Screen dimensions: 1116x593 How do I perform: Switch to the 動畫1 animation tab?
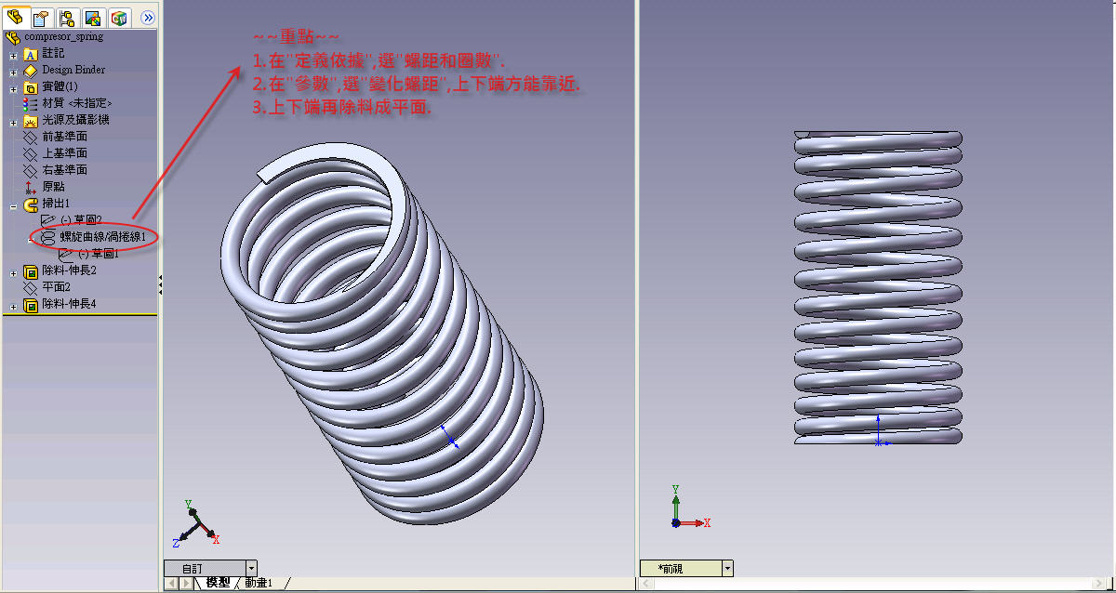259,583
